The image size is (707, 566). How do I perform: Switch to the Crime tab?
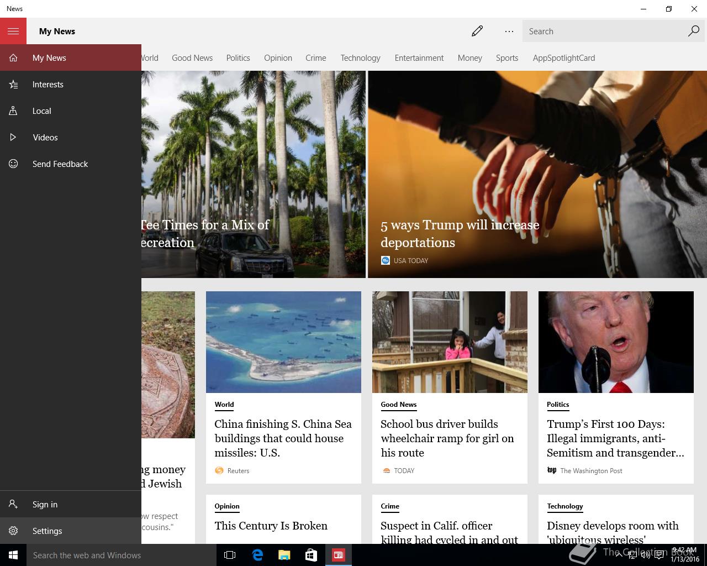tap(316, 57)
